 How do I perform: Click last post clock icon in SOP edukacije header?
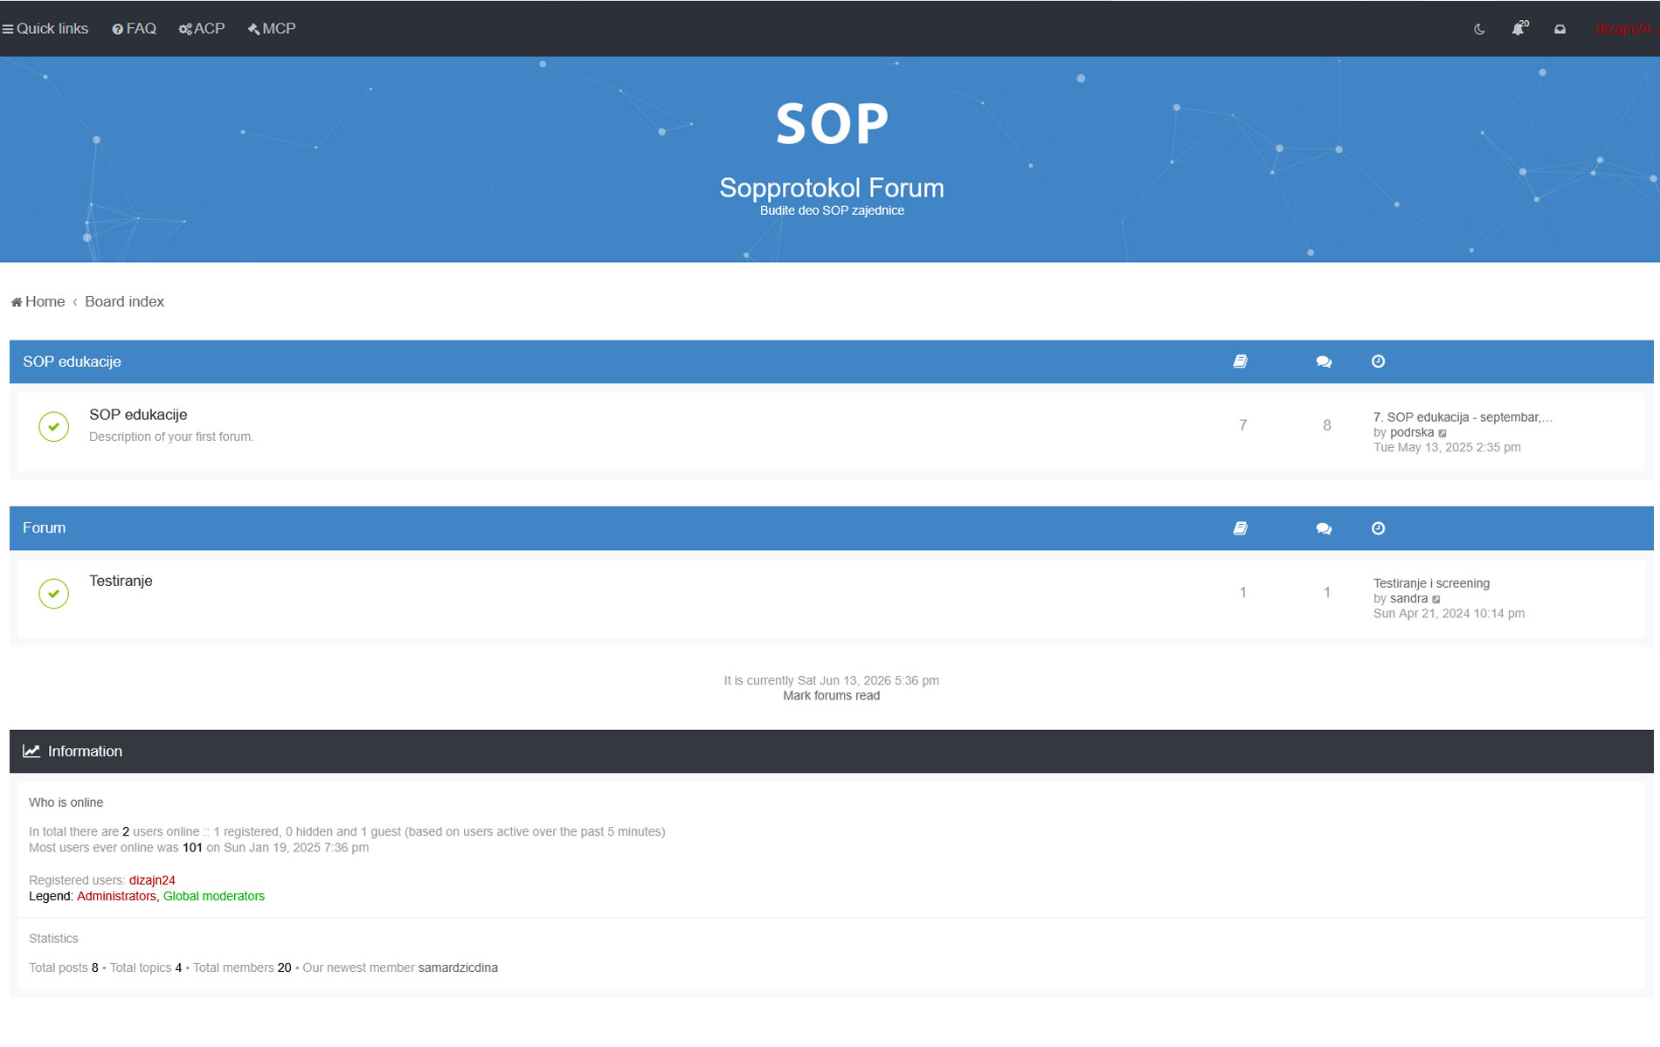[x=1378, y=362]
